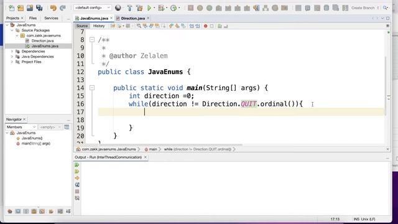Viewport: 398px width, 224px height.
Task: Click com.zakk.javaenums.JavaEnums breadcrumb
Action: point(109,149)
